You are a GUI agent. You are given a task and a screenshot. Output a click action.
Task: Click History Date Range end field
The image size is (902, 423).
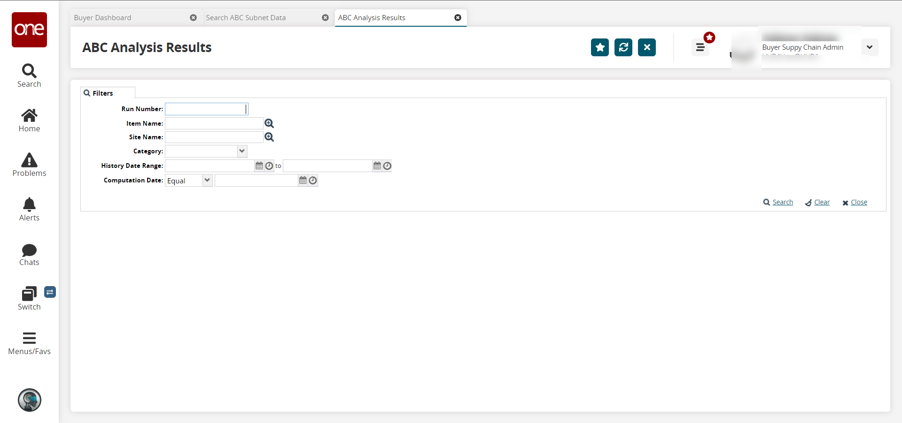(x=327, y=166)
